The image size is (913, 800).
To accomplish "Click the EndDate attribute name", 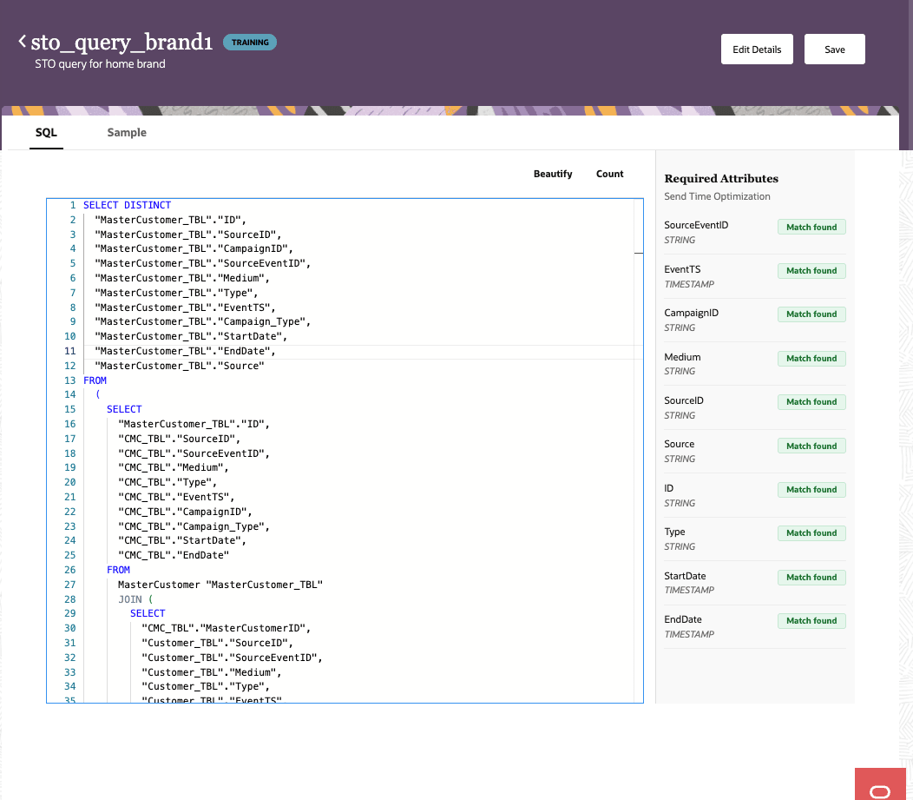I will pos(682,619).
